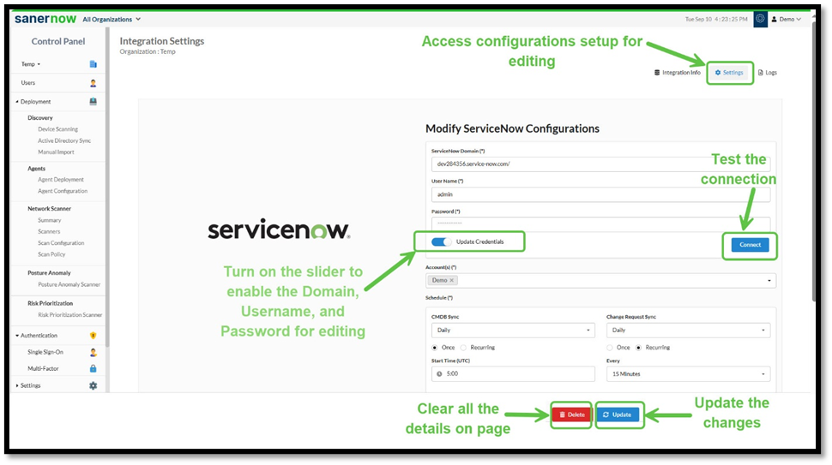This screenshot has height=465, width=832.
Task: Open the All Organizations dropdown
Action: 112,20
